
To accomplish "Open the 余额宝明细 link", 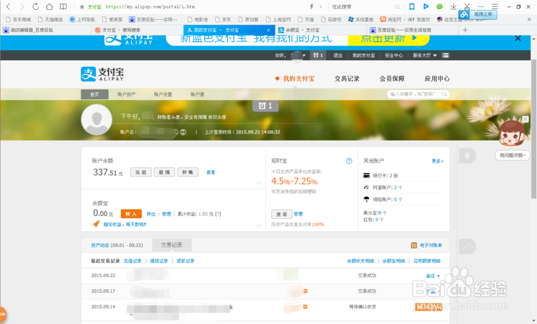I will pos(394,261).
